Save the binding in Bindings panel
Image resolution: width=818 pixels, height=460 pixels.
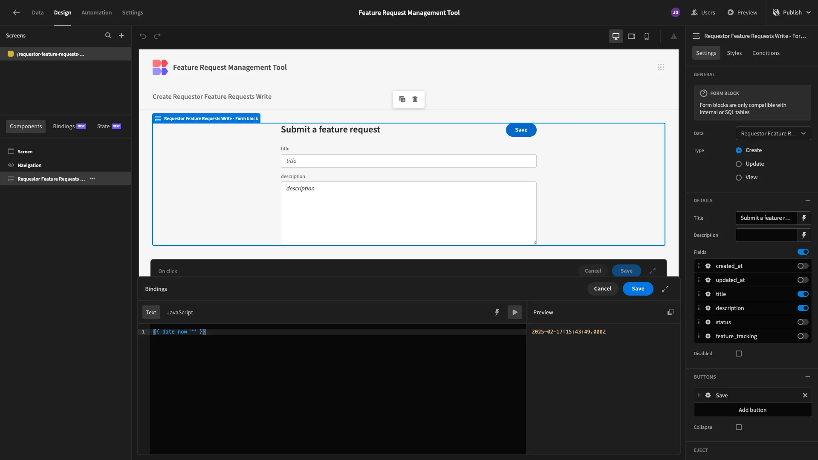coord(638,289)
